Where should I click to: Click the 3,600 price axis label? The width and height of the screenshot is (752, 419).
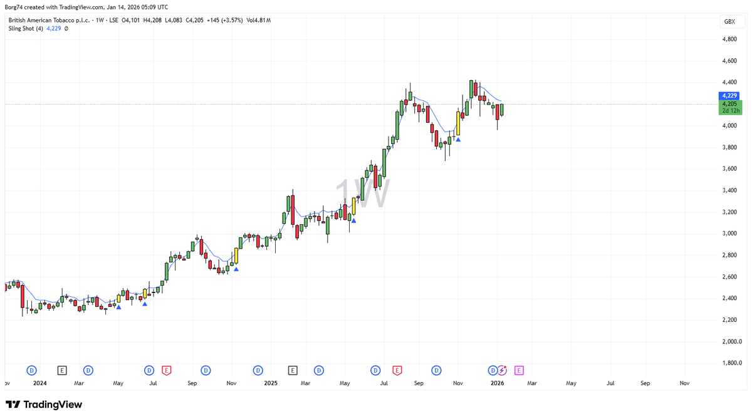729,168
